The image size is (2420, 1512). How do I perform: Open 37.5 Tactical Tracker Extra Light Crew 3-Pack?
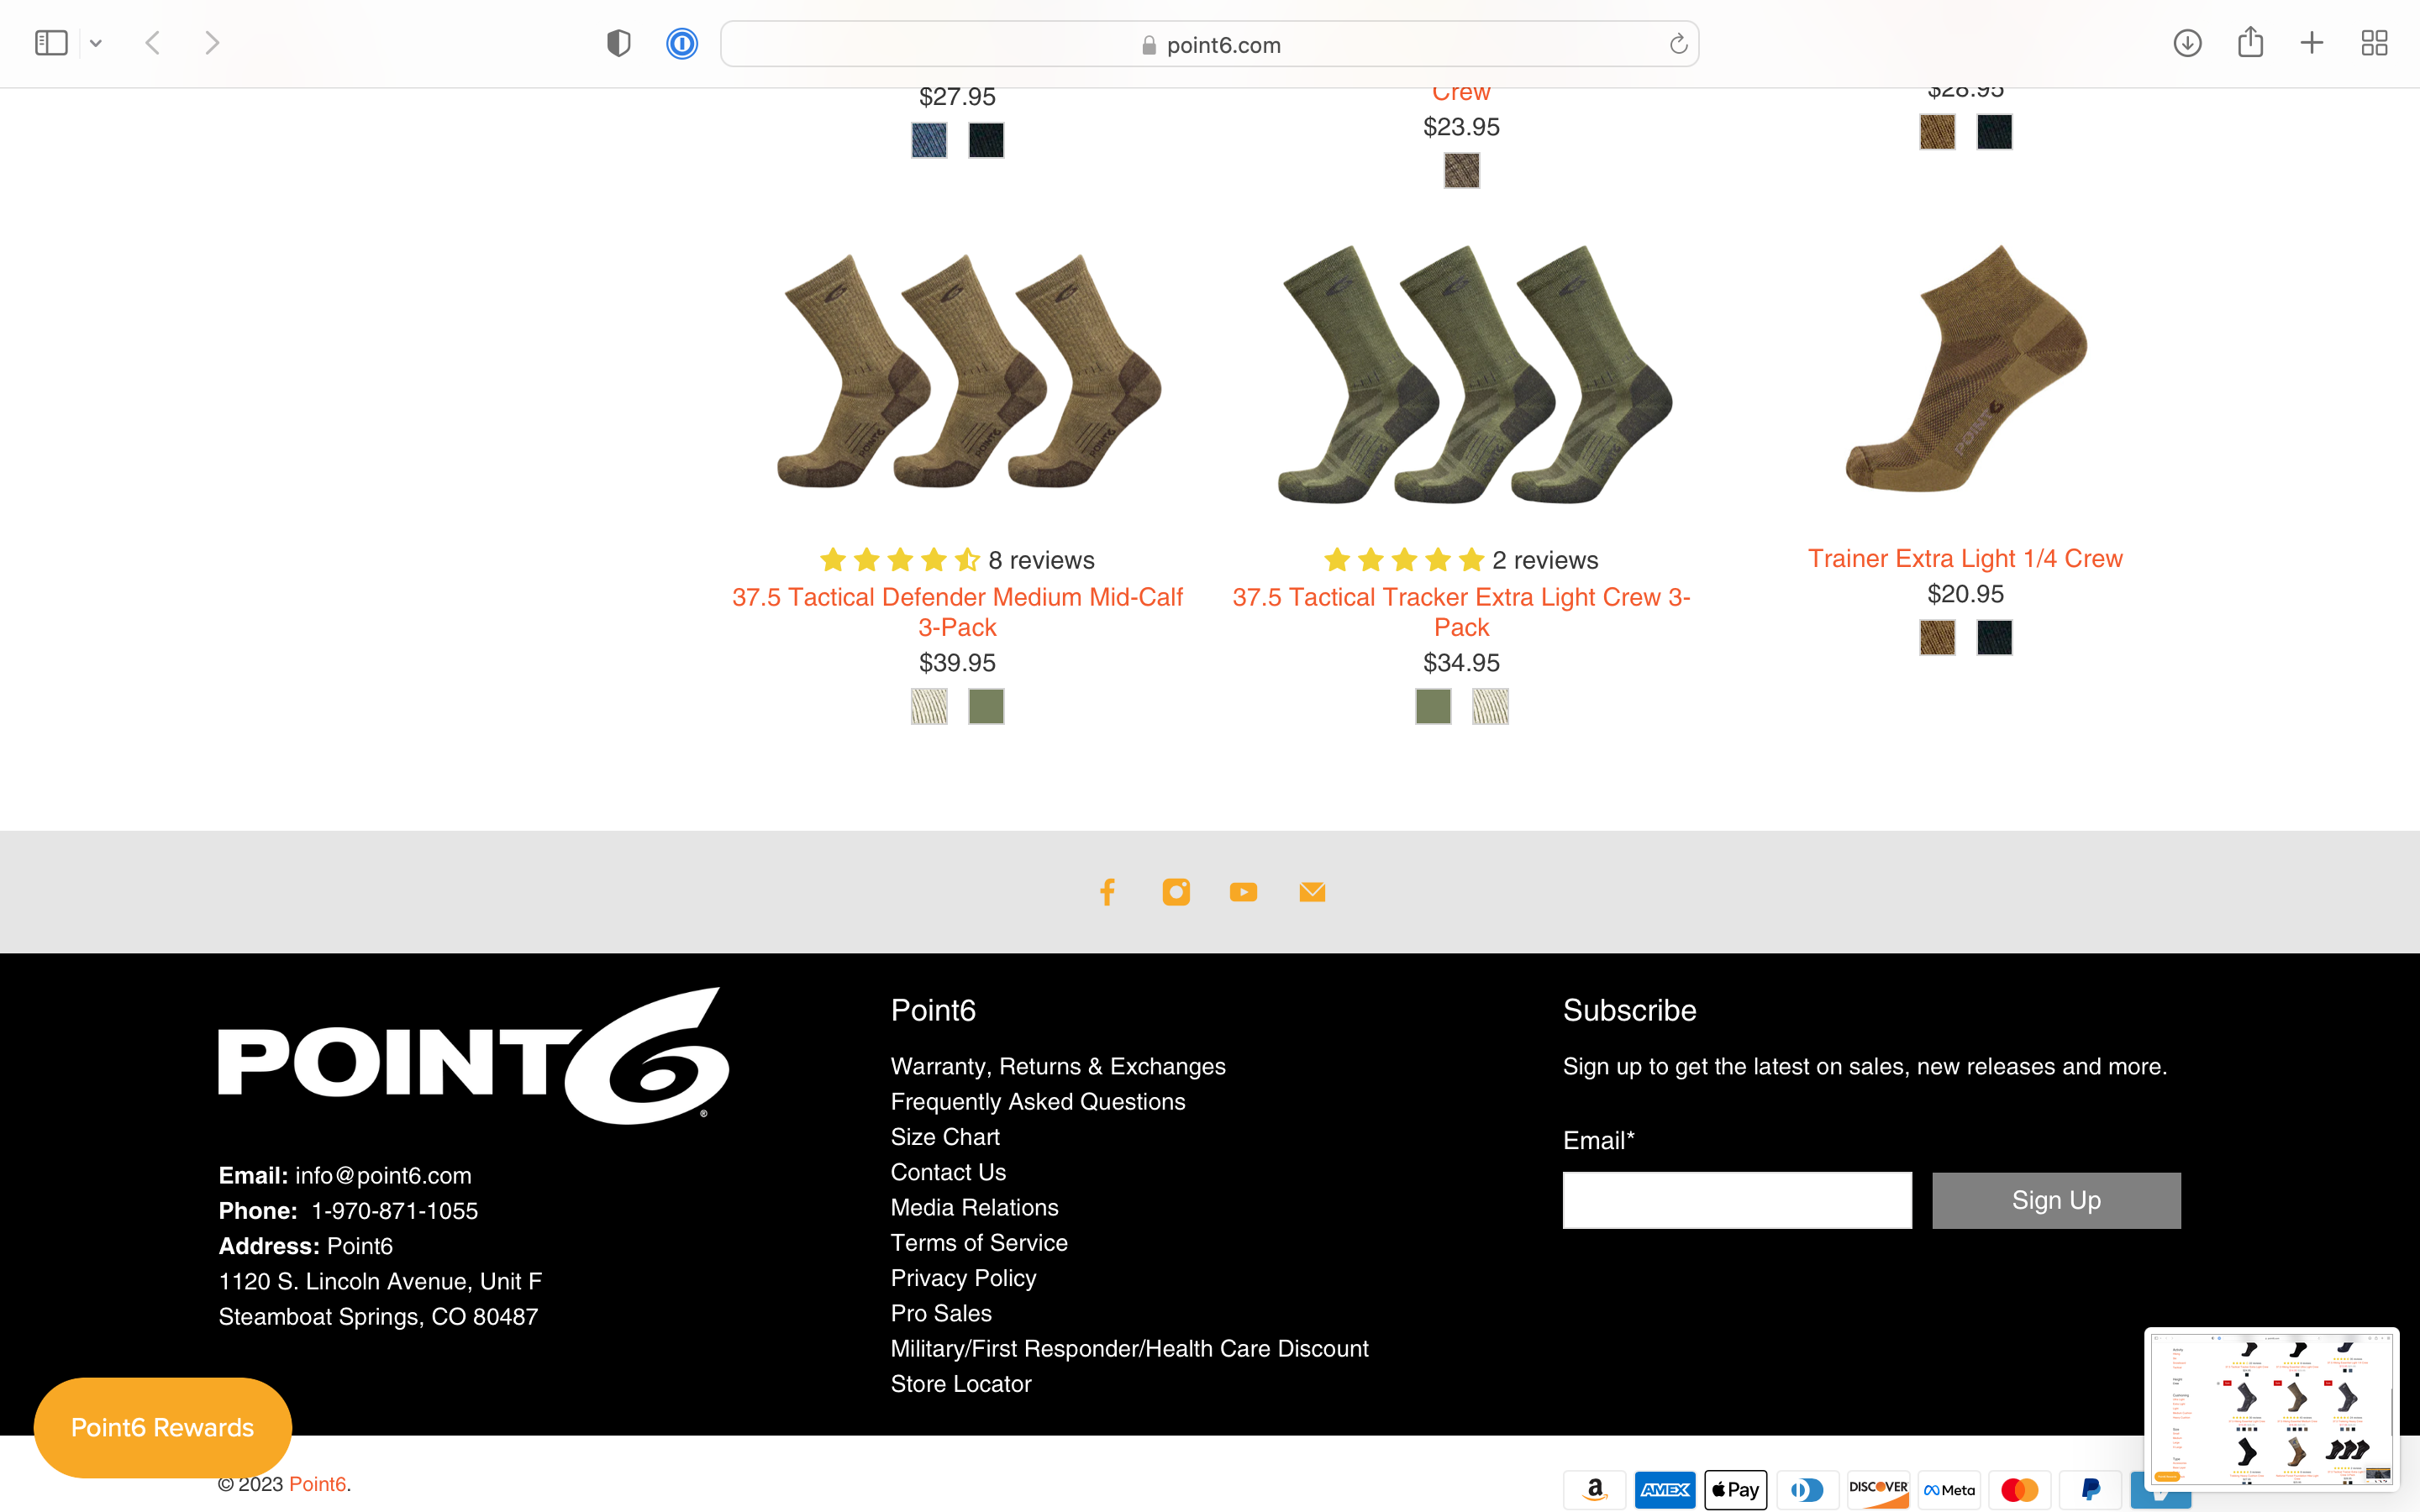pyautogui.click(x=1461, y=612)
